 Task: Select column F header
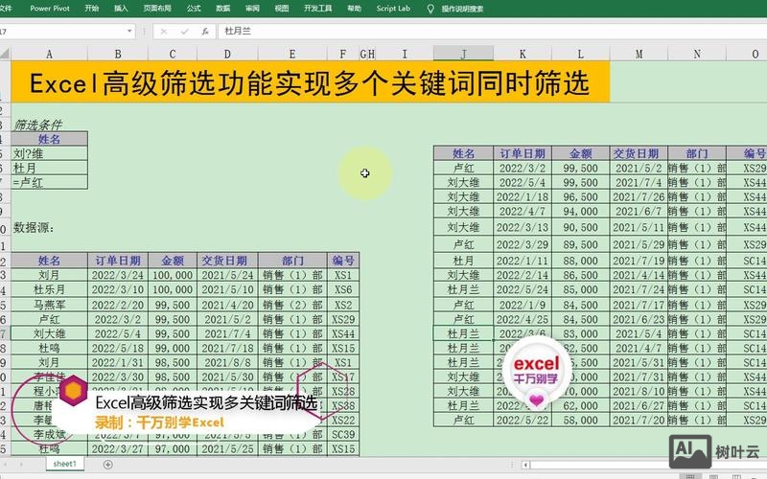click(x=343, y=54)
